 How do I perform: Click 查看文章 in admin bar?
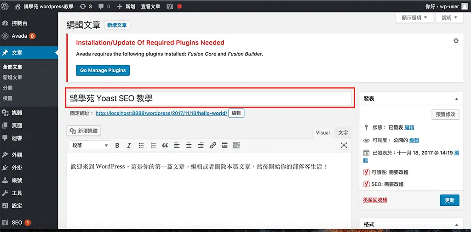tap(150, 6)
